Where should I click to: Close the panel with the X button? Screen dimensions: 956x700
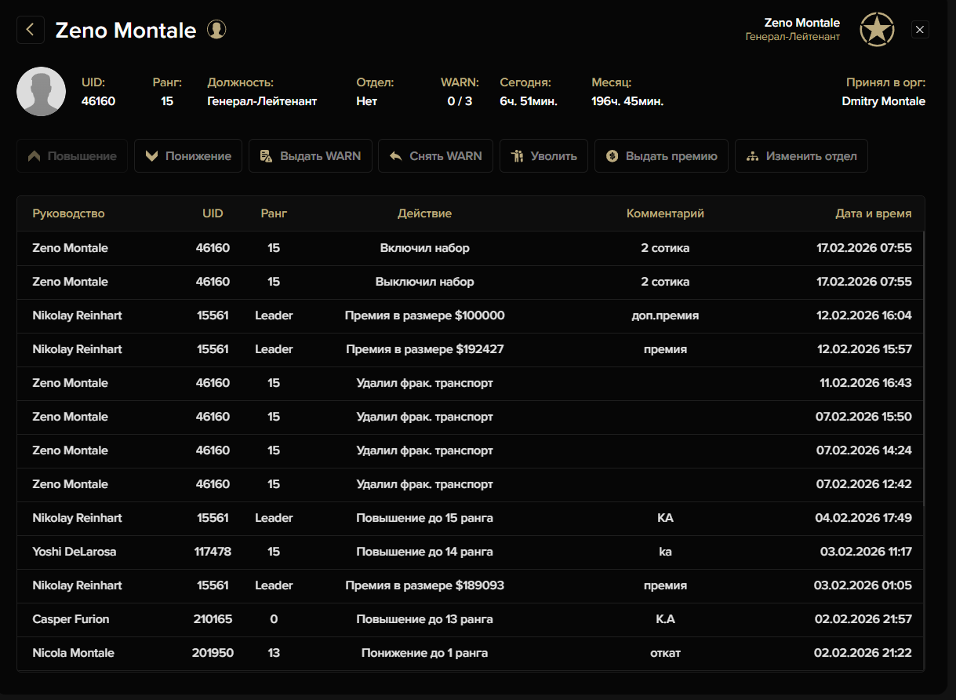coord(921,30)
